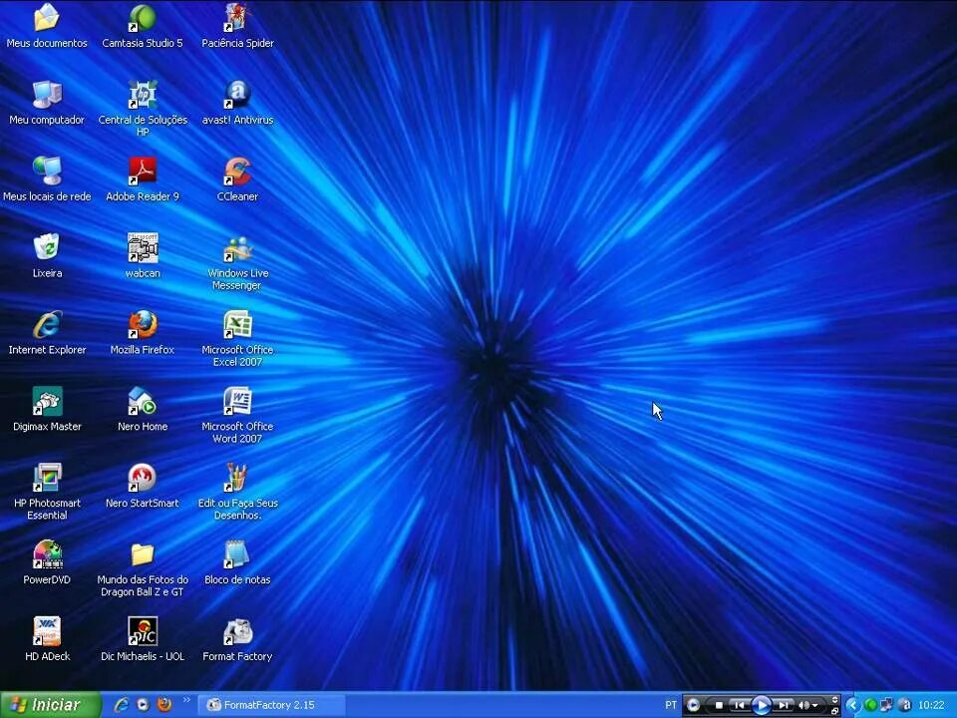The height and width of the screenshot is (718, 957).
Task: Skip to next track in taskbar player
Action: tap(784, 705)
